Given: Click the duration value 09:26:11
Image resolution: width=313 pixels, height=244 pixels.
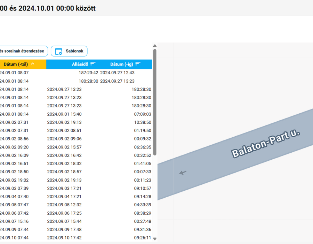Looking at the screenshot, I should tap(143, 238).
